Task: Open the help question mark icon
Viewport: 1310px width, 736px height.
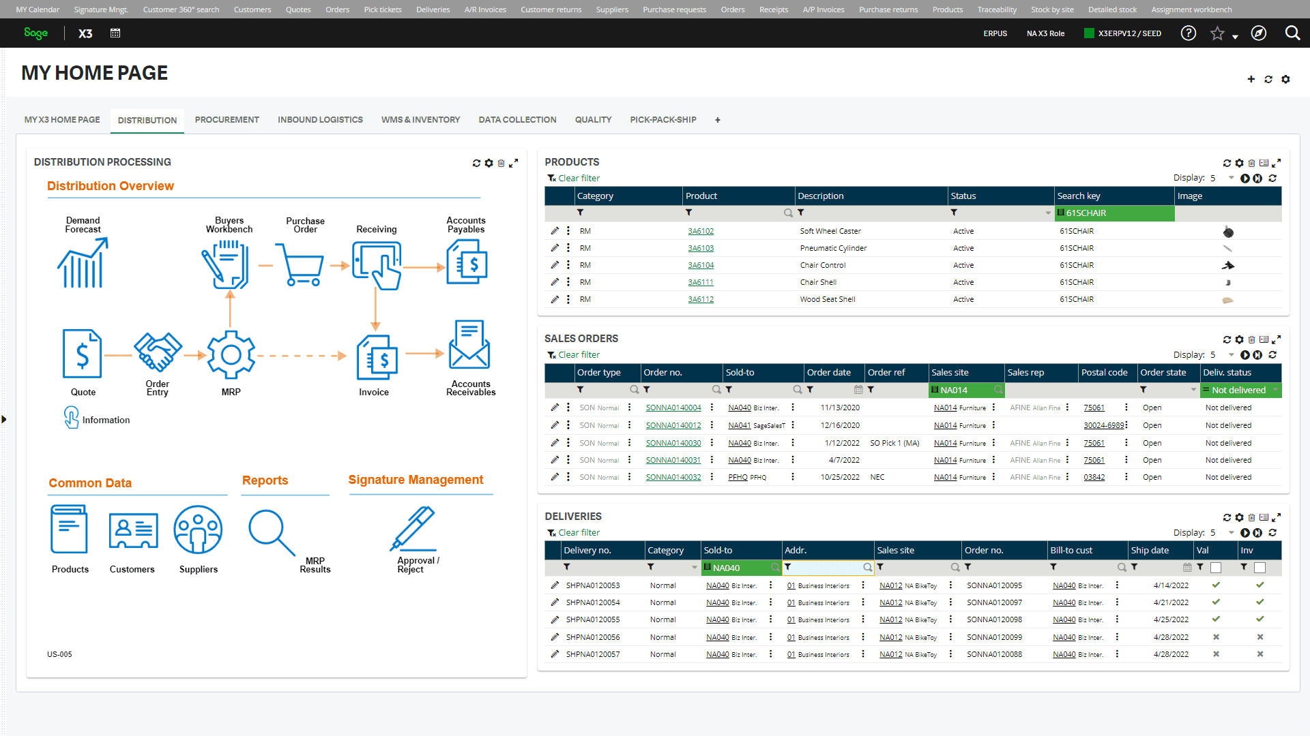Action: (x=1189, y=33)
